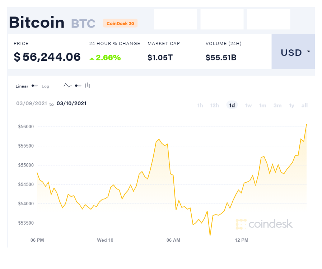The height and width of the screenshot is (269, 322).
Task: Select the 12h time range
Action: [x=215, y=105]
